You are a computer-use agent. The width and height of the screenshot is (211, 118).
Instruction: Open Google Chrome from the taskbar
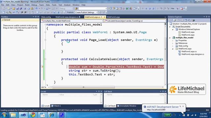pyautogui.click(x=33, y=115)
